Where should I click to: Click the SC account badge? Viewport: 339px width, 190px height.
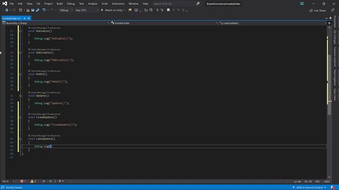[302, 4]
